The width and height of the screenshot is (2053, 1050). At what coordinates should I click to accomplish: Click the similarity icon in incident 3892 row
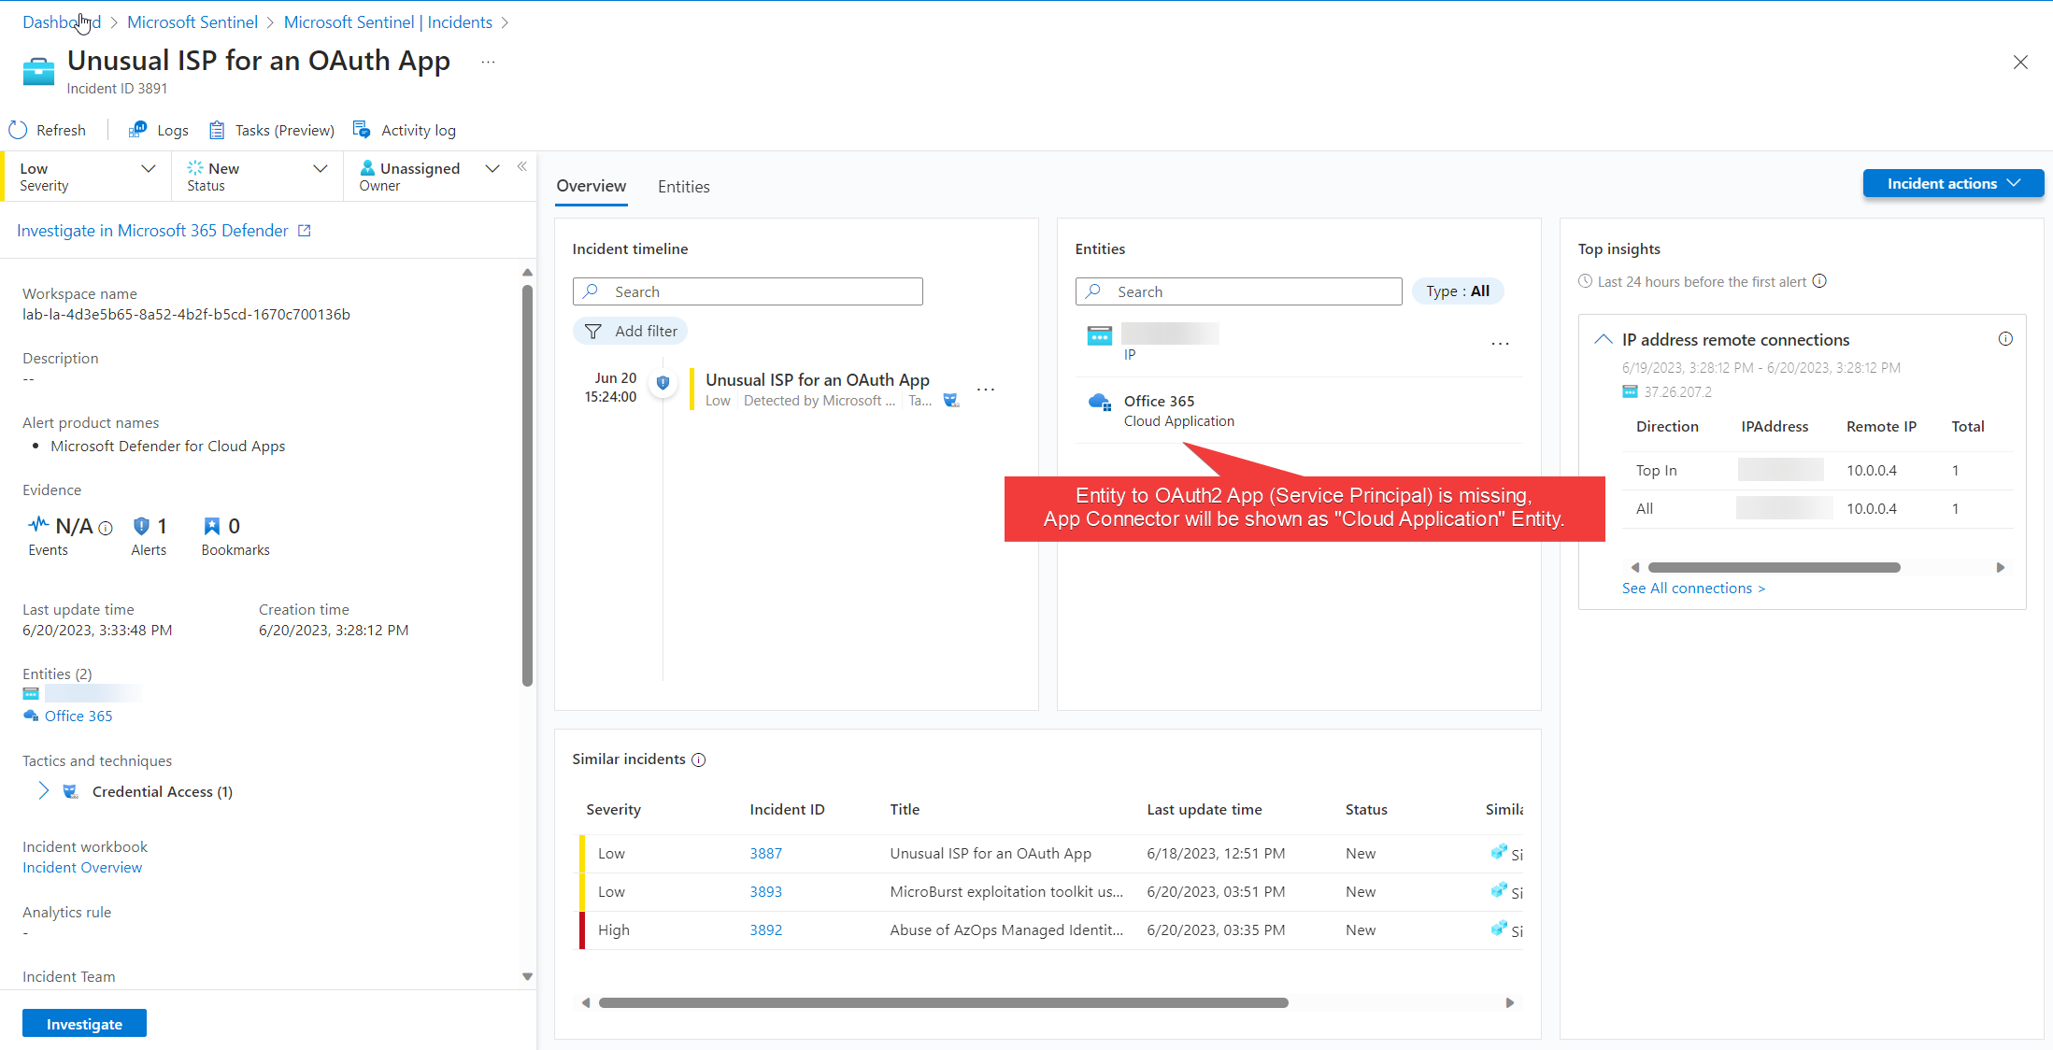[1499, 929]
